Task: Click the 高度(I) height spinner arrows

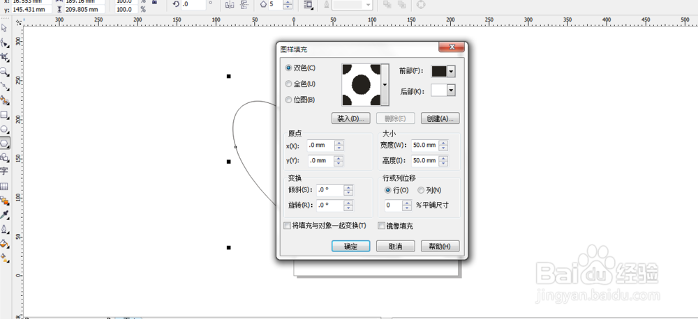Action: point(443,160)
